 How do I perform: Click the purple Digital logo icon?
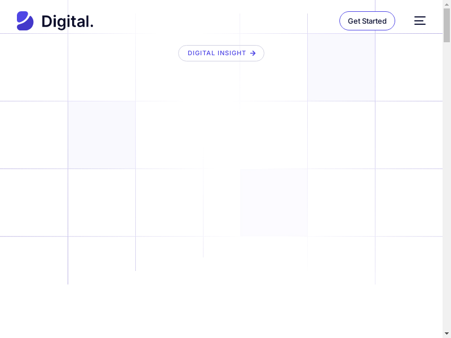(25, 21)
